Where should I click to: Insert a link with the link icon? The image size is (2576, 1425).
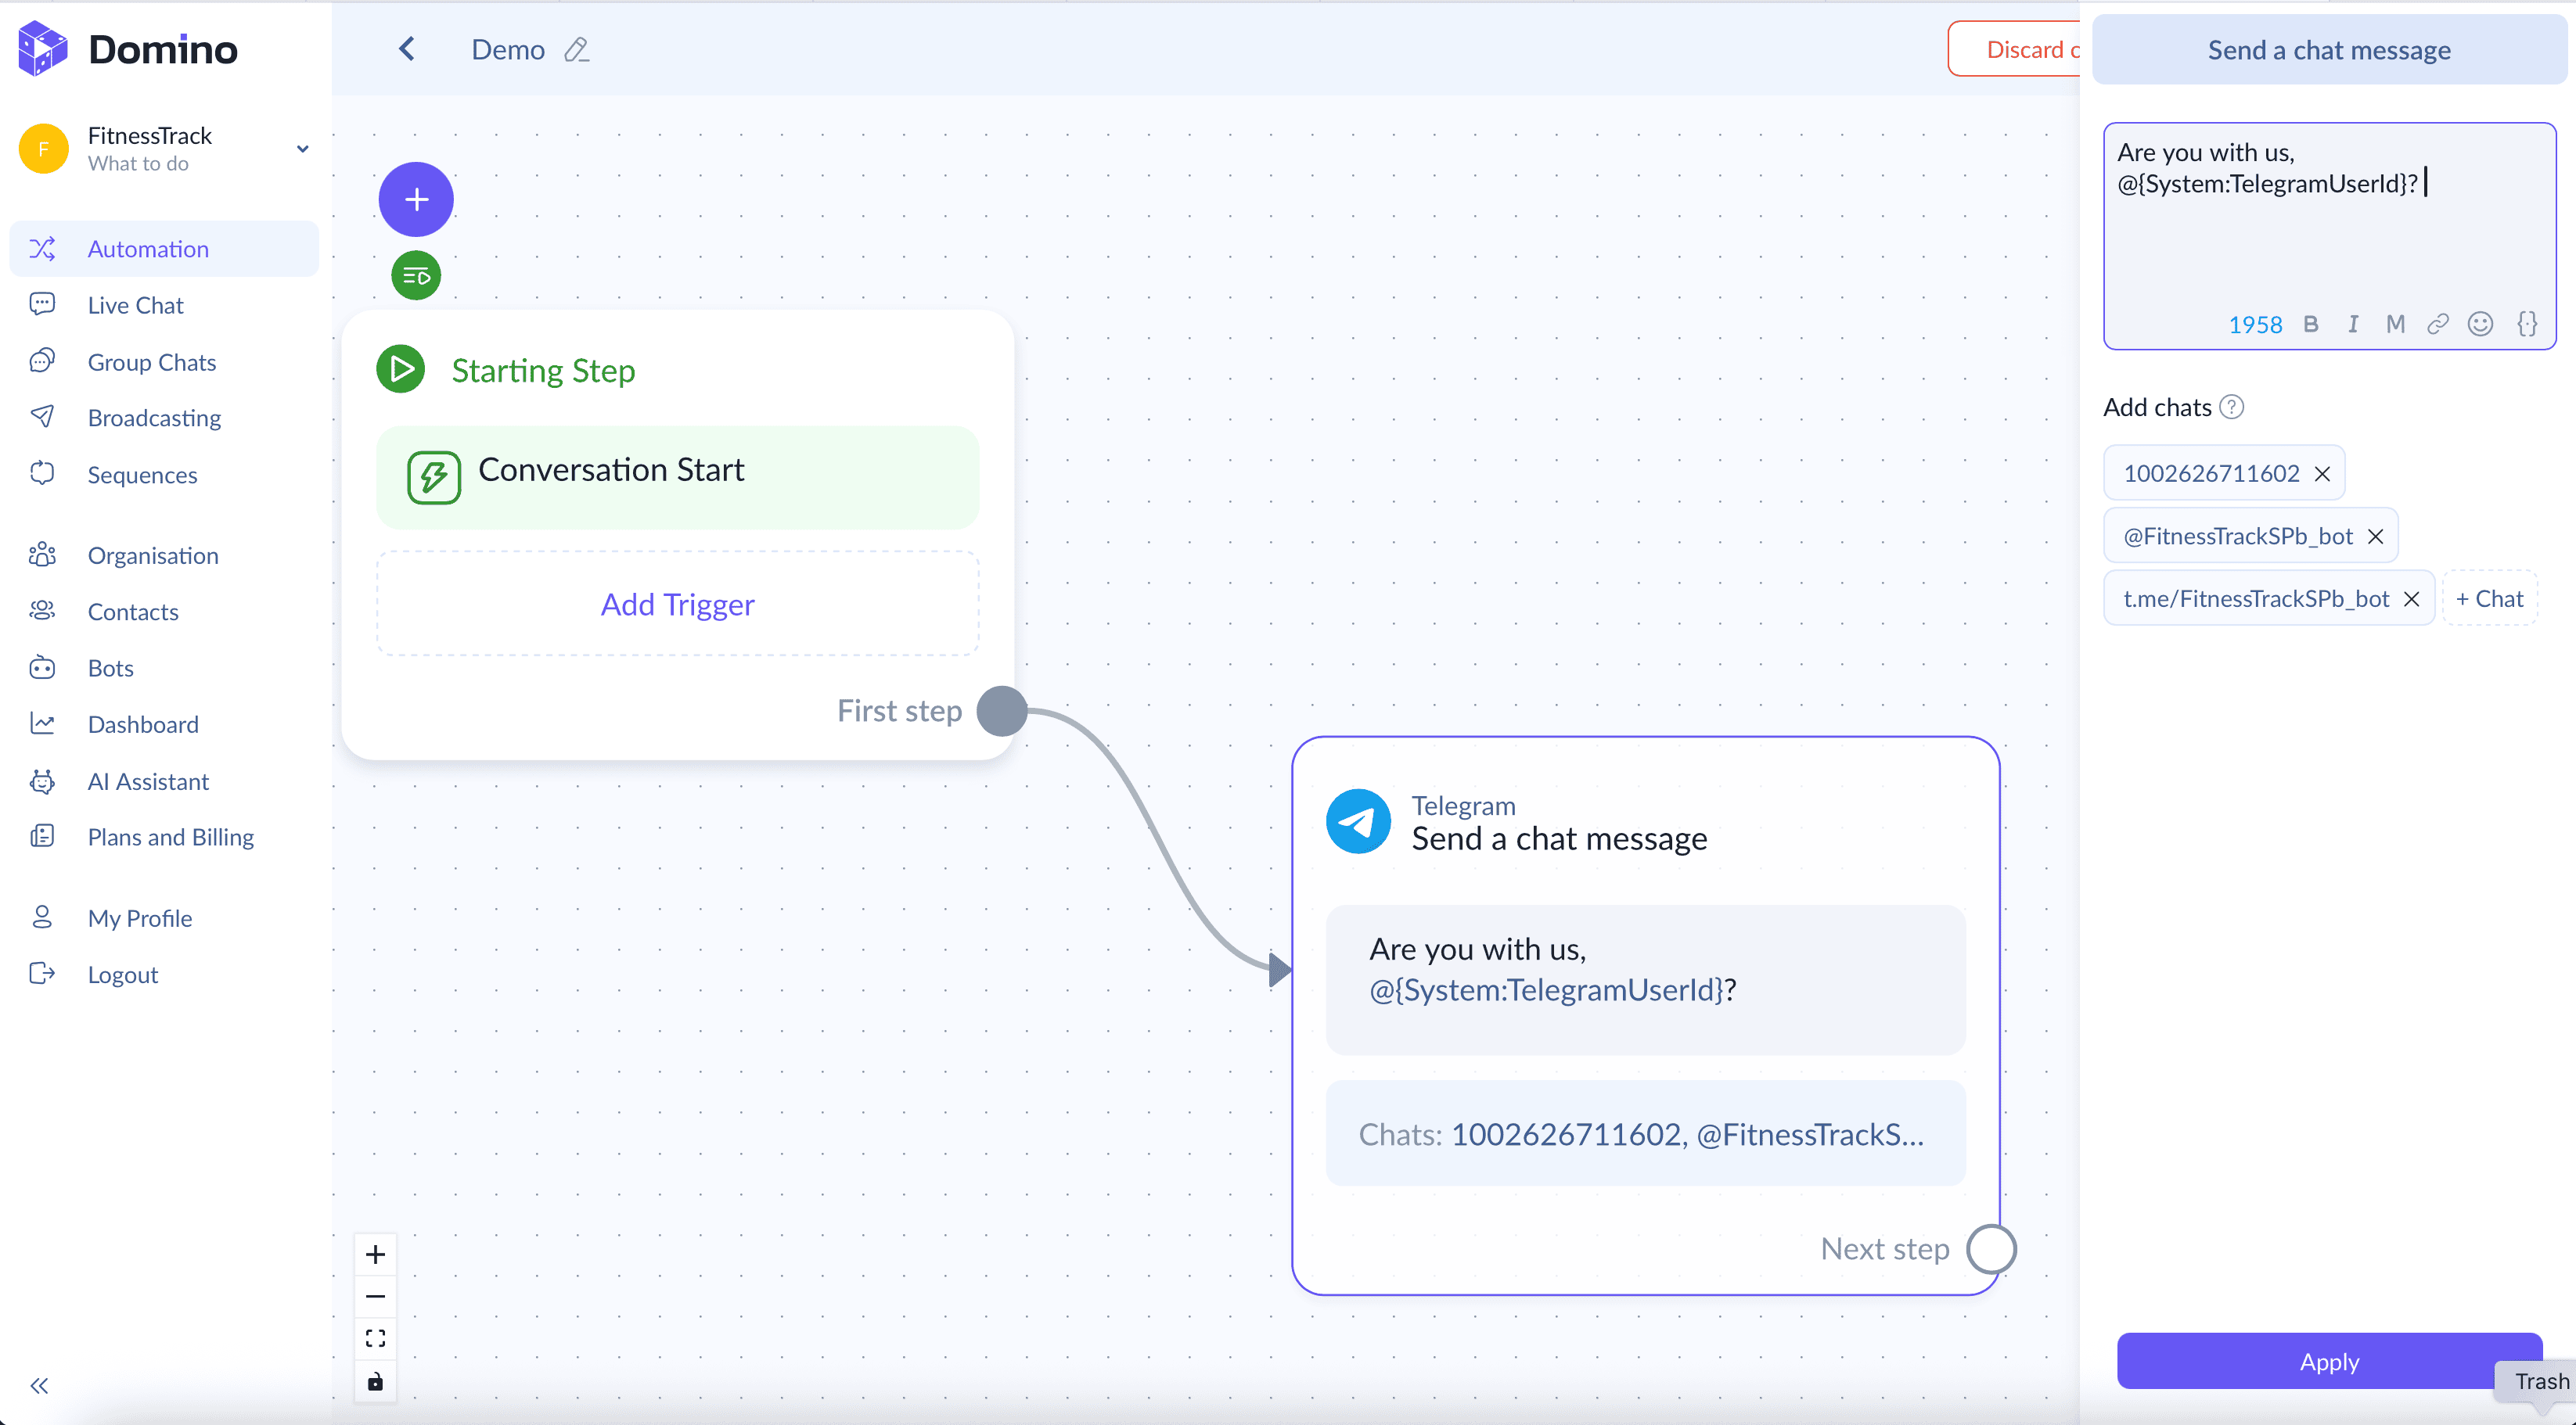(2438, 324)
